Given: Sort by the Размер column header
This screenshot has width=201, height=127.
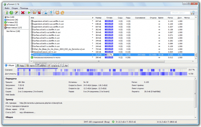Looking at the screenshot, I should (98, 18).
